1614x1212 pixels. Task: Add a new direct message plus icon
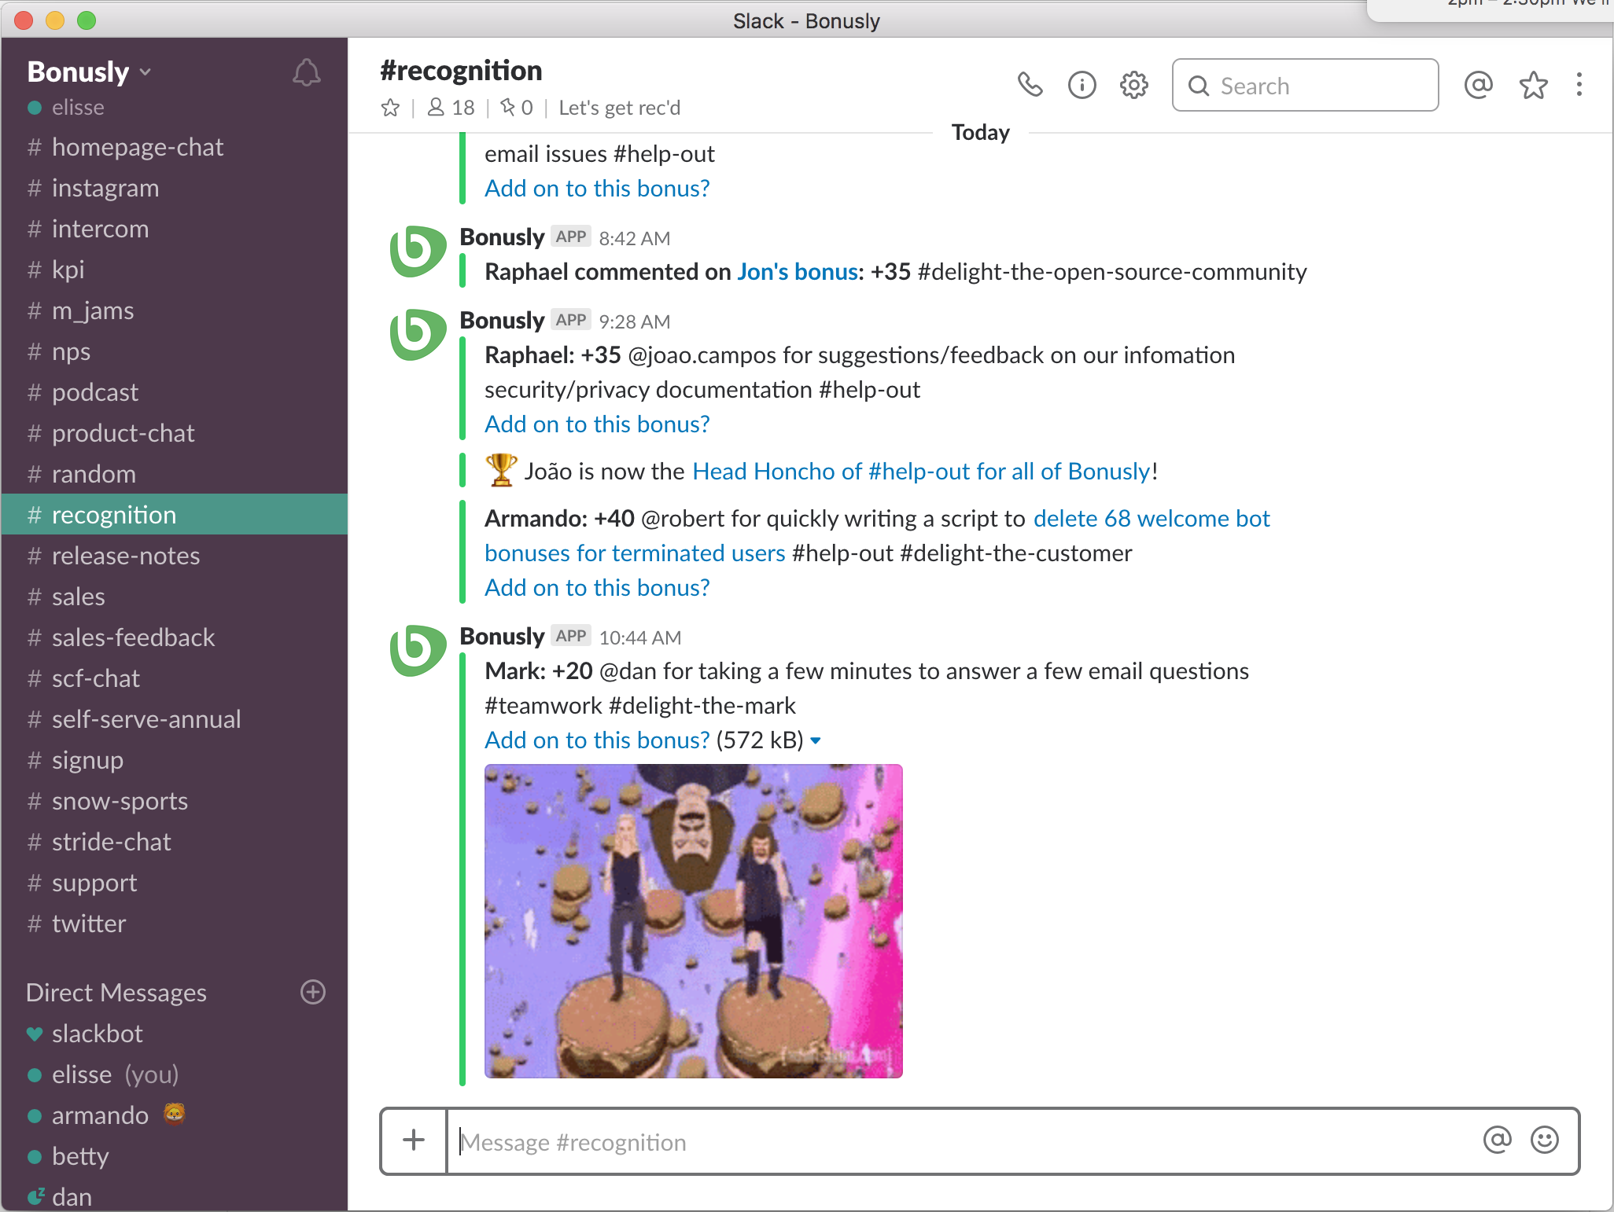pyautogui.click(x=313, y=992)
